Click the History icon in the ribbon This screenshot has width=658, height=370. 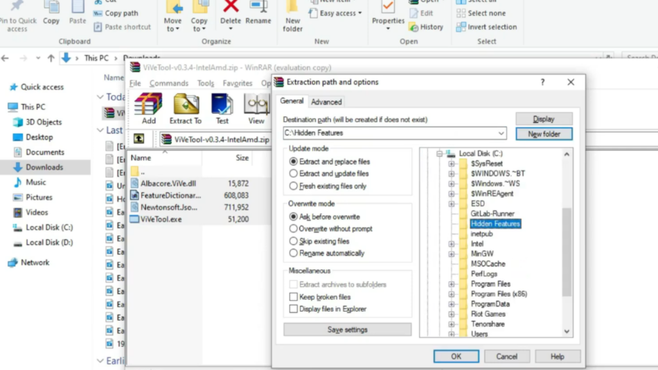[x=427, y=27]
